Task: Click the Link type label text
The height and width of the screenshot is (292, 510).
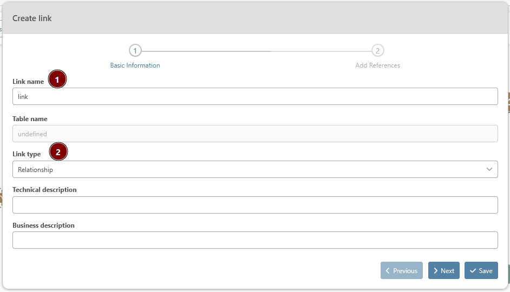Action: click(27, 154)
